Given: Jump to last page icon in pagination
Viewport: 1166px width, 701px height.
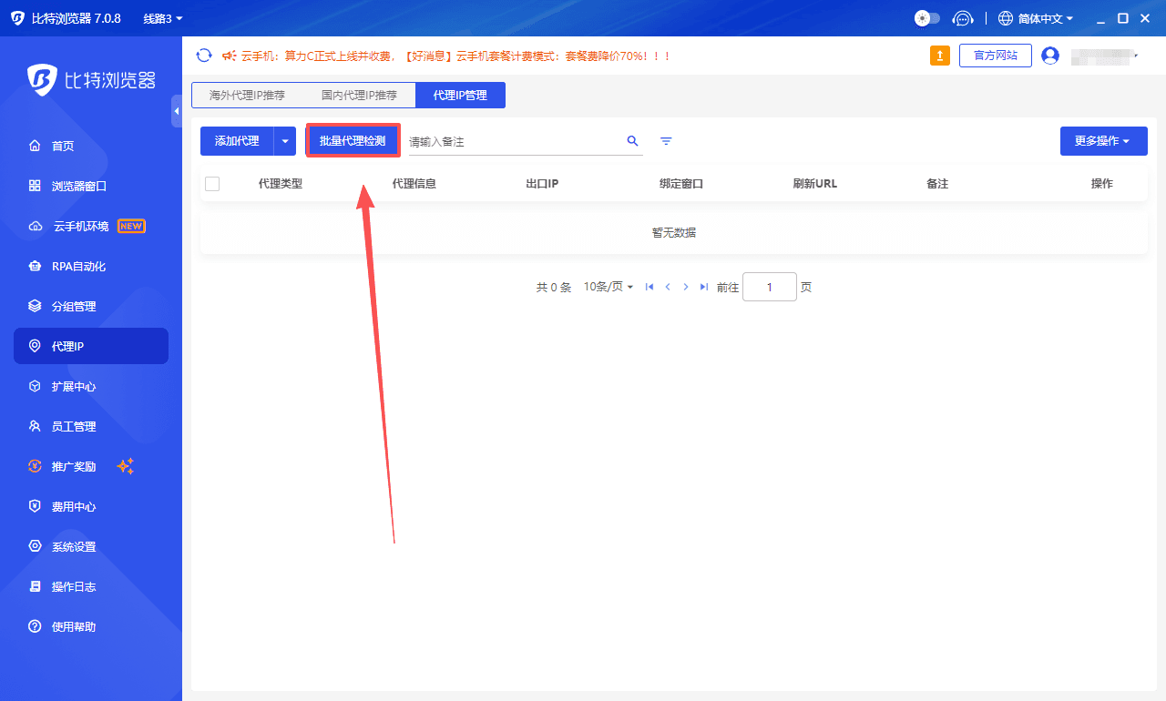Looking at the screenshot, I should point(703,287).
